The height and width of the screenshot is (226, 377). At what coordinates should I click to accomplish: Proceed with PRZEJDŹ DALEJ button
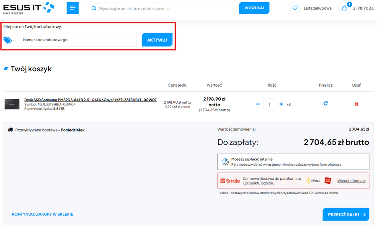tap(346, 214)
